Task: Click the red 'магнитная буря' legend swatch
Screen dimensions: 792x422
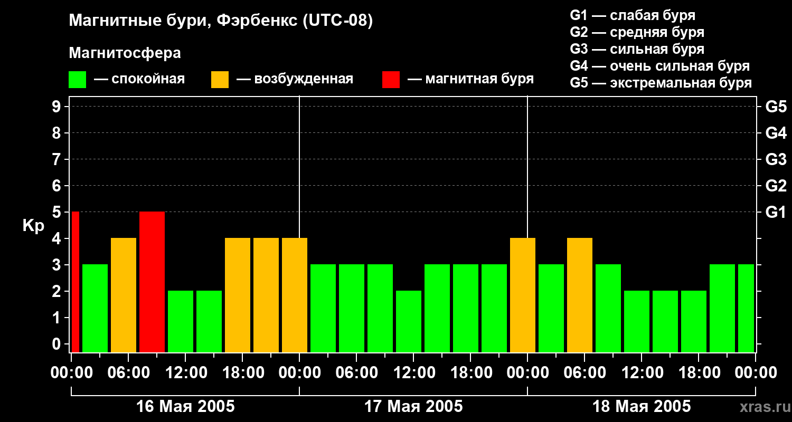Action: [391, 80]
